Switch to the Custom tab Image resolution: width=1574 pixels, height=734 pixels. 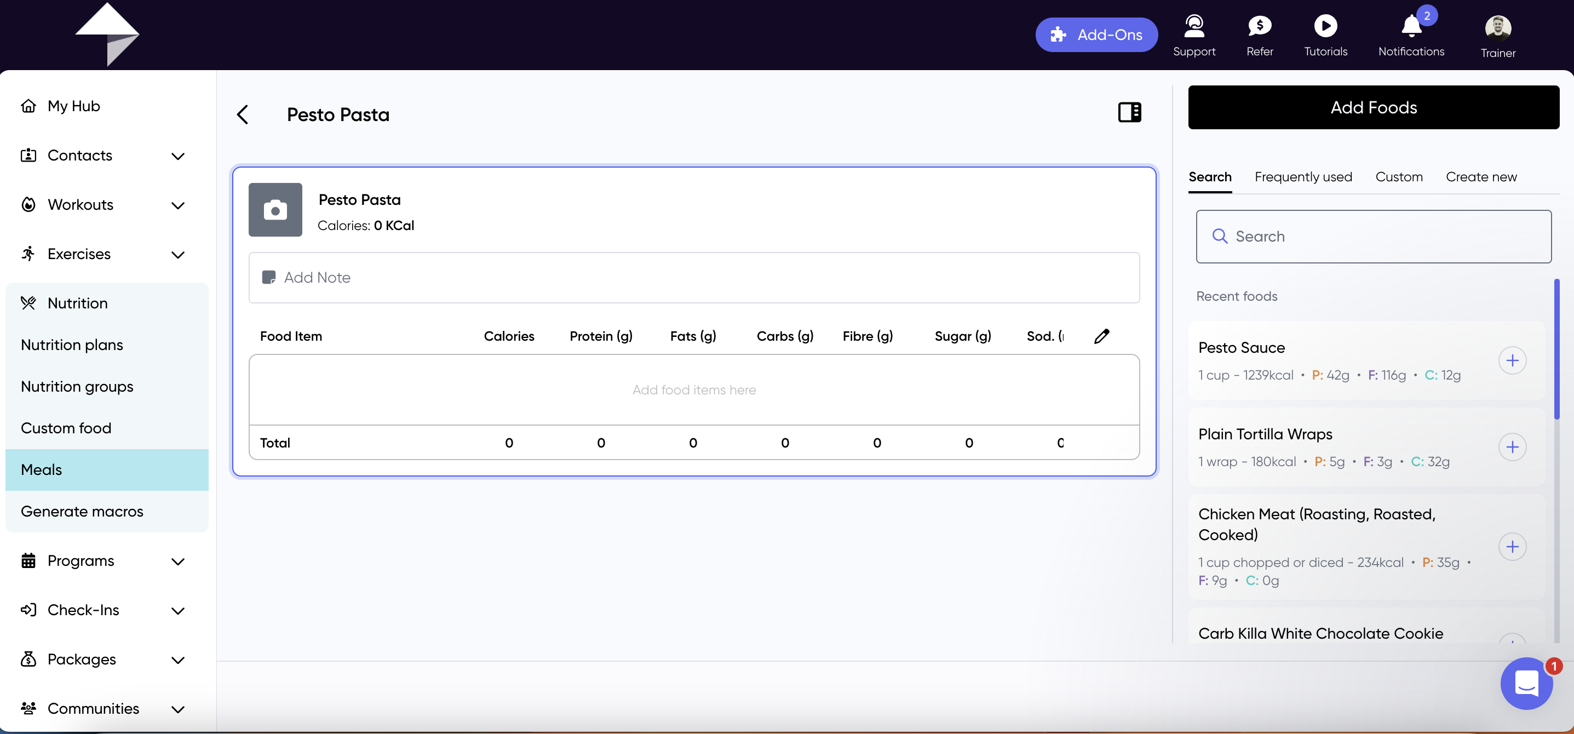coord(1399,176)
